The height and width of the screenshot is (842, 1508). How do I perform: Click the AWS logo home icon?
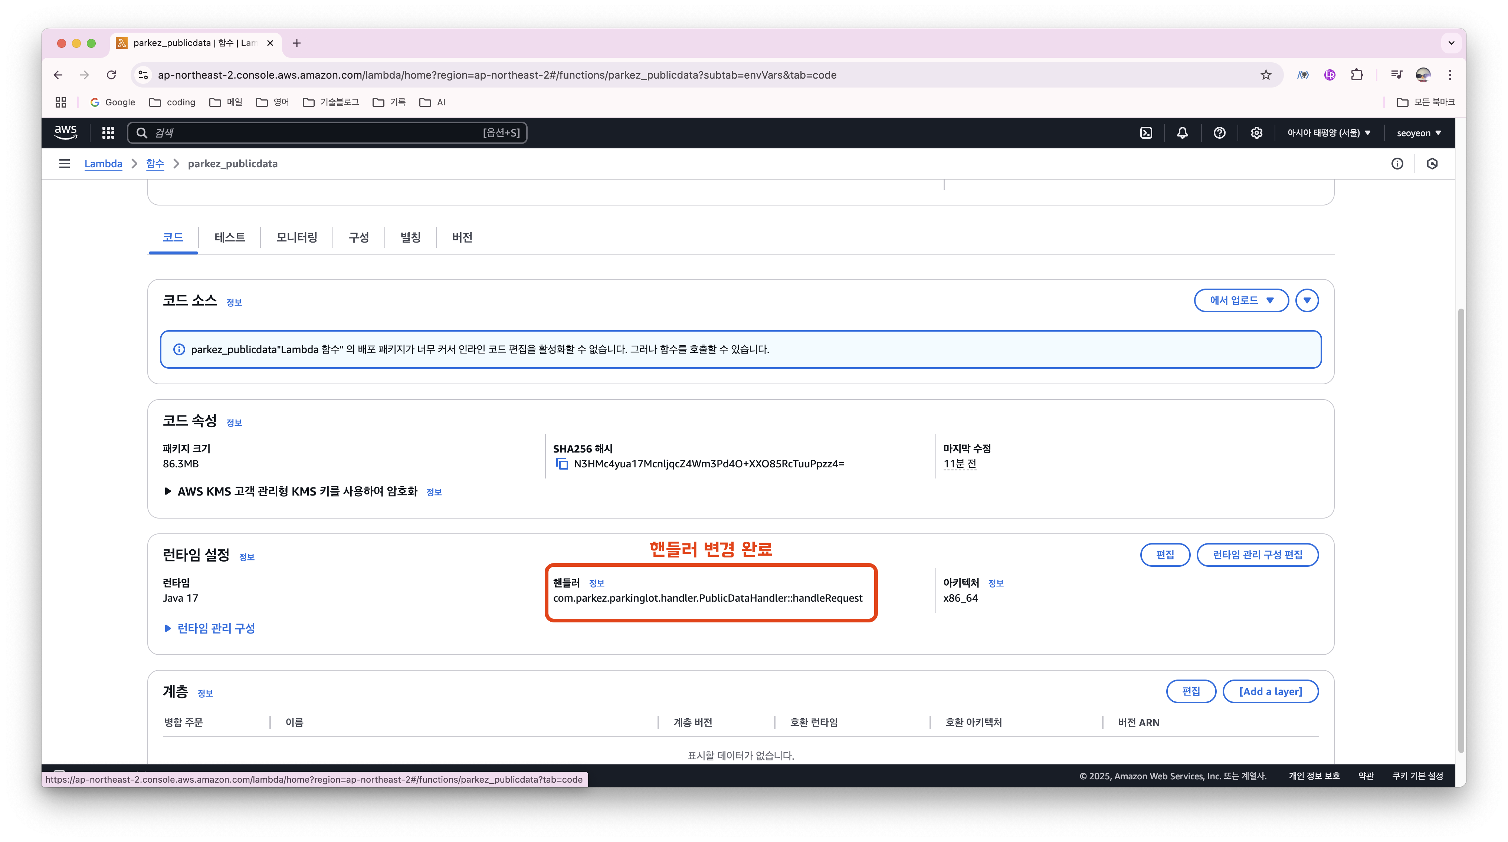(x=66, y=132)
